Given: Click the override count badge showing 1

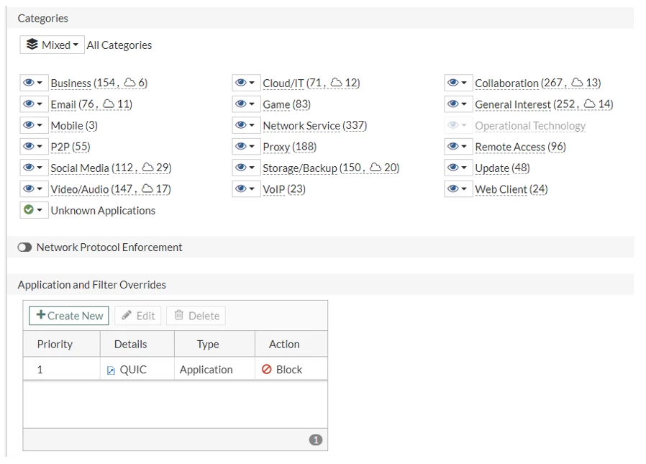Looking at the screenshot, I should coord(316,440).
